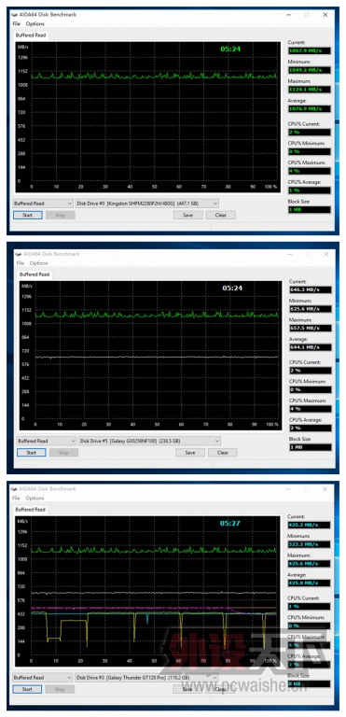The image size is (346, 717).
Task: Click the AIDA64 title icon in Kingston window
Action: click(x=14, y=15)
